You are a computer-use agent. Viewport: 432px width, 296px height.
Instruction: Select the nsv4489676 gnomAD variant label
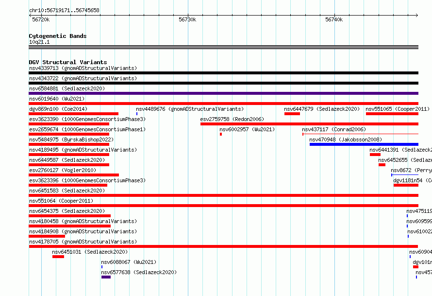(190, 109)
